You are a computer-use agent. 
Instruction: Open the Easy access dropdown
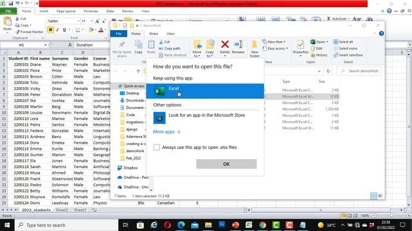pyautogui.click(x=275, y=49)
